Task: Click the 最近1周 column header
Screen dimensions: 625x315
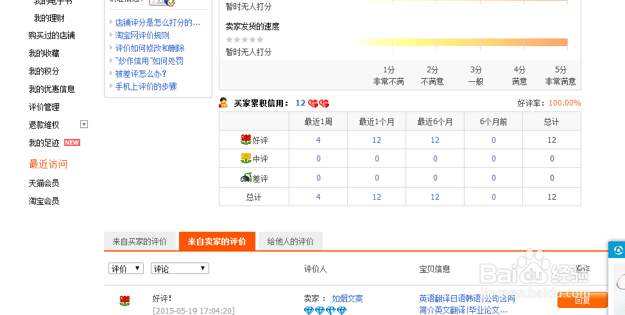Action: tap(318, 122)
